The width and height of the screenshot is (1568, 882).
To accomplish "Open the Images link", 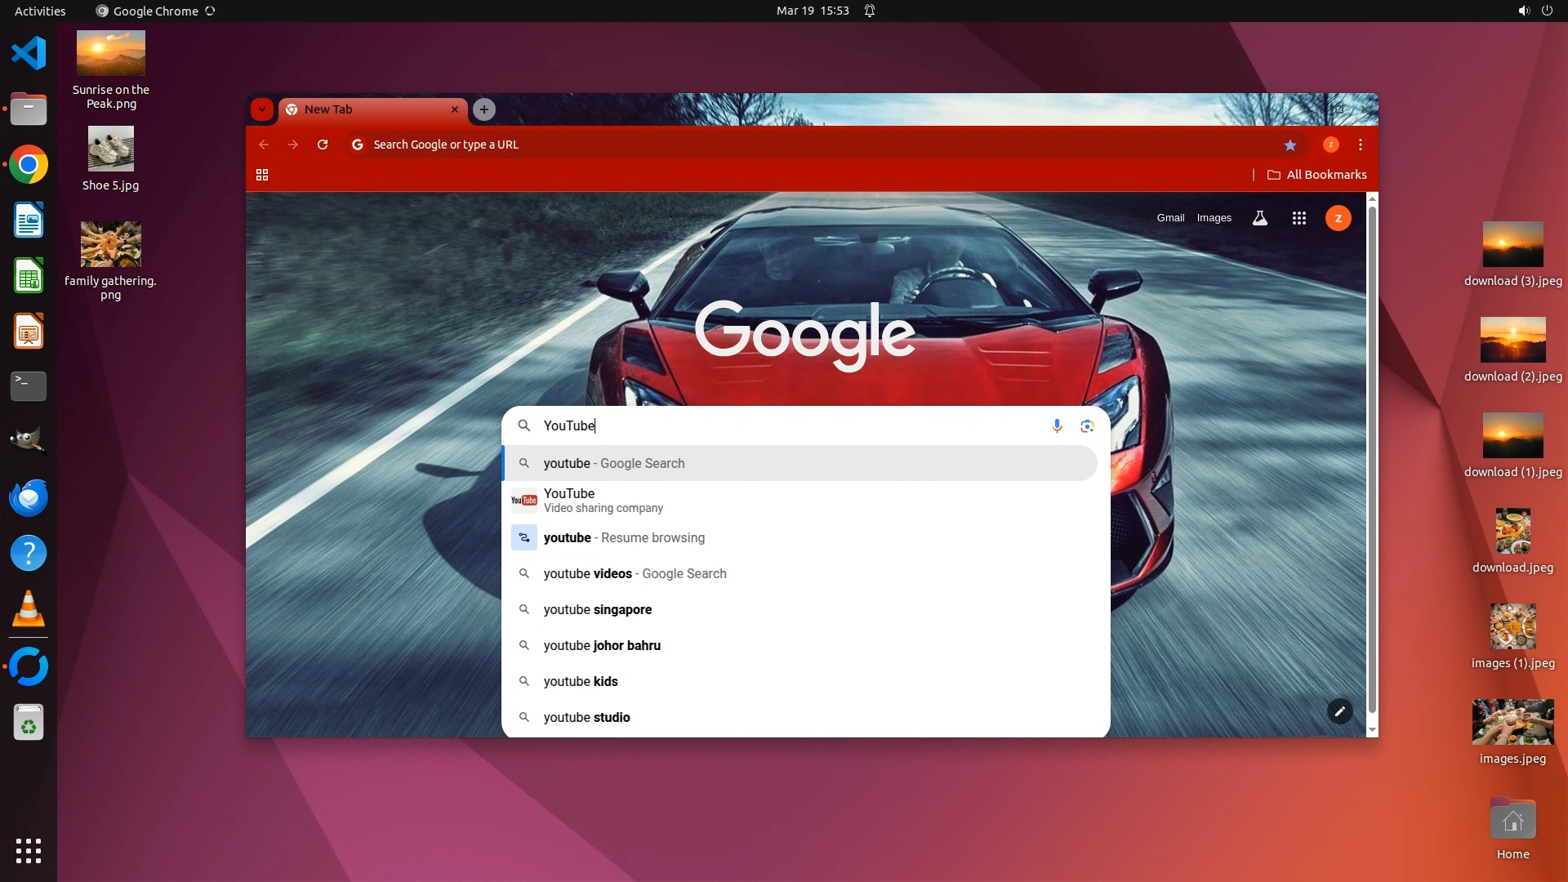I will click(x=1214, y=218).
